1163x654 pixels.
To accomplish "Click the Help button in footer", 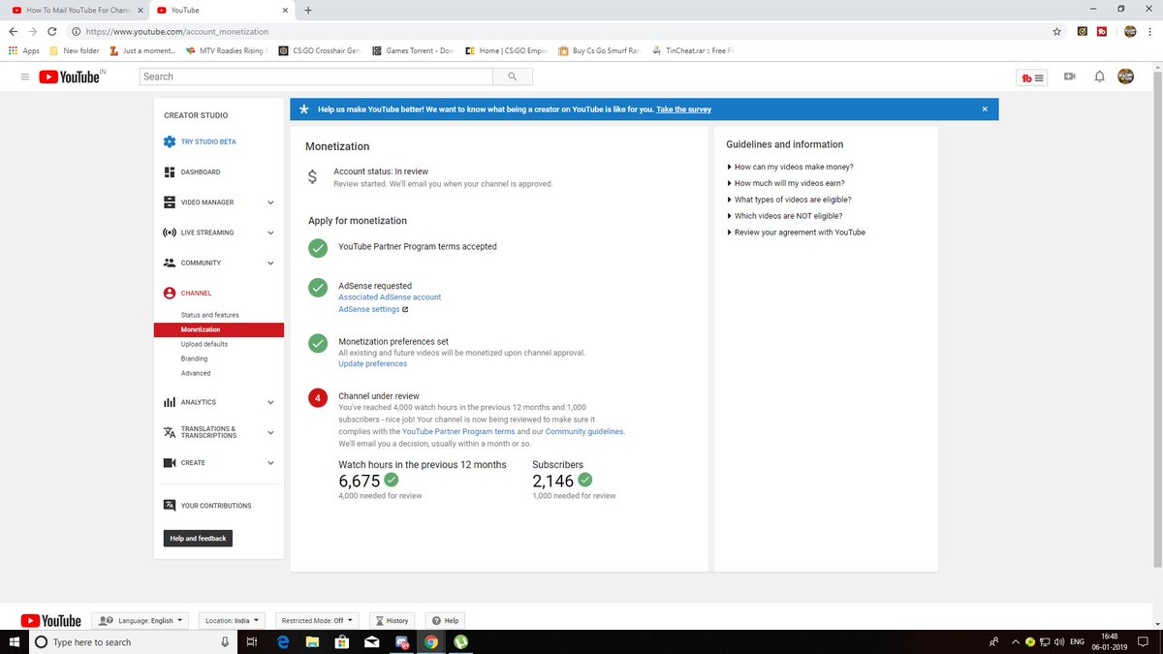I will point(446,620).
